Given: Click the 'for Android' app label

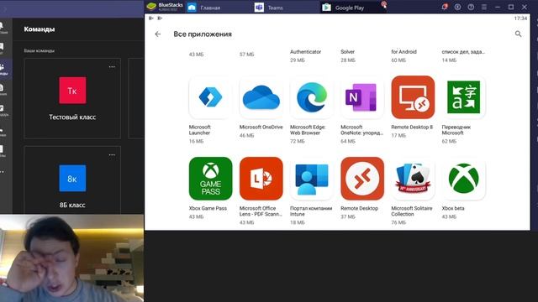Looking at the screenshot, I should coord(403,52).
